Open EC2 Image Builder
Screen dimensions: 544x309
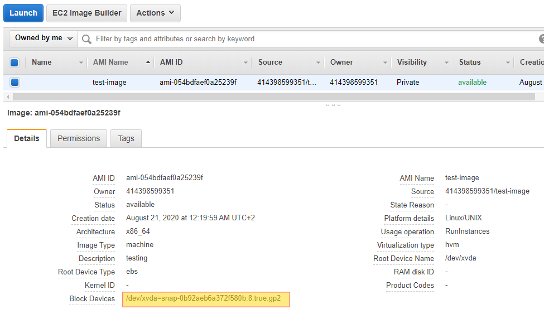coord(86,13)
